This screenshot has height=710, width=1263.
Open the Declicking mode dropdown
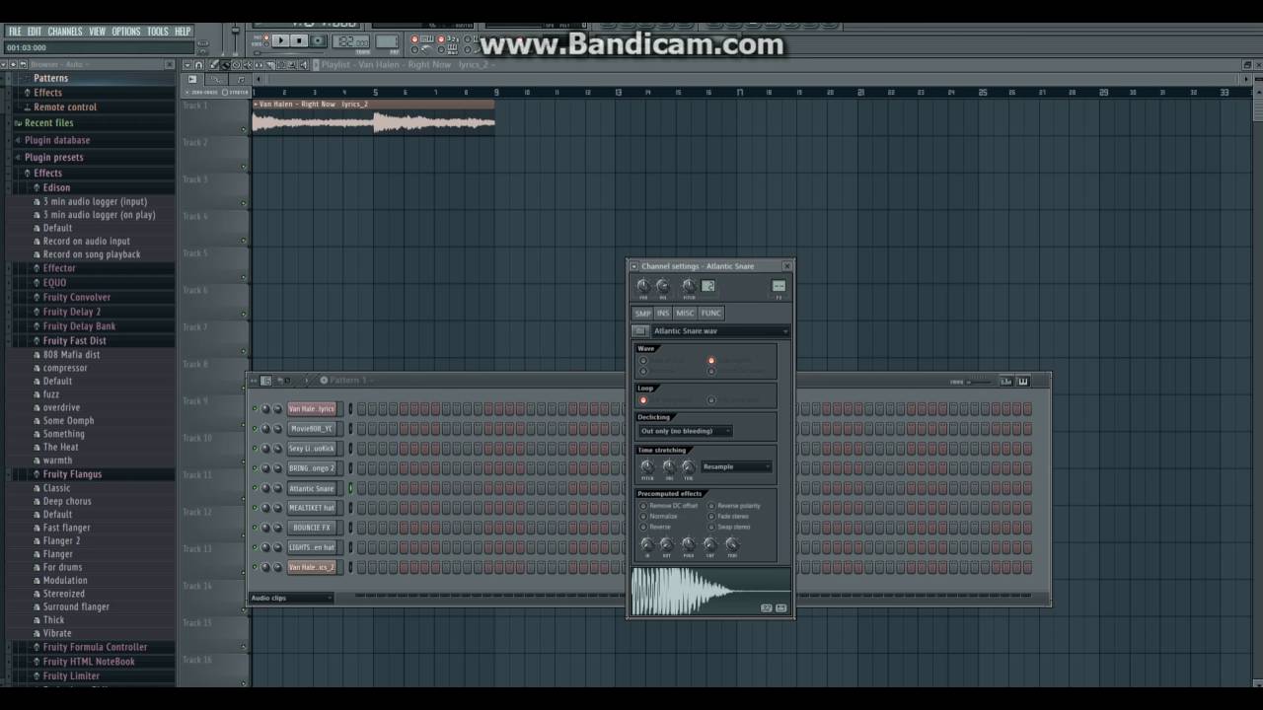[685, 431]
